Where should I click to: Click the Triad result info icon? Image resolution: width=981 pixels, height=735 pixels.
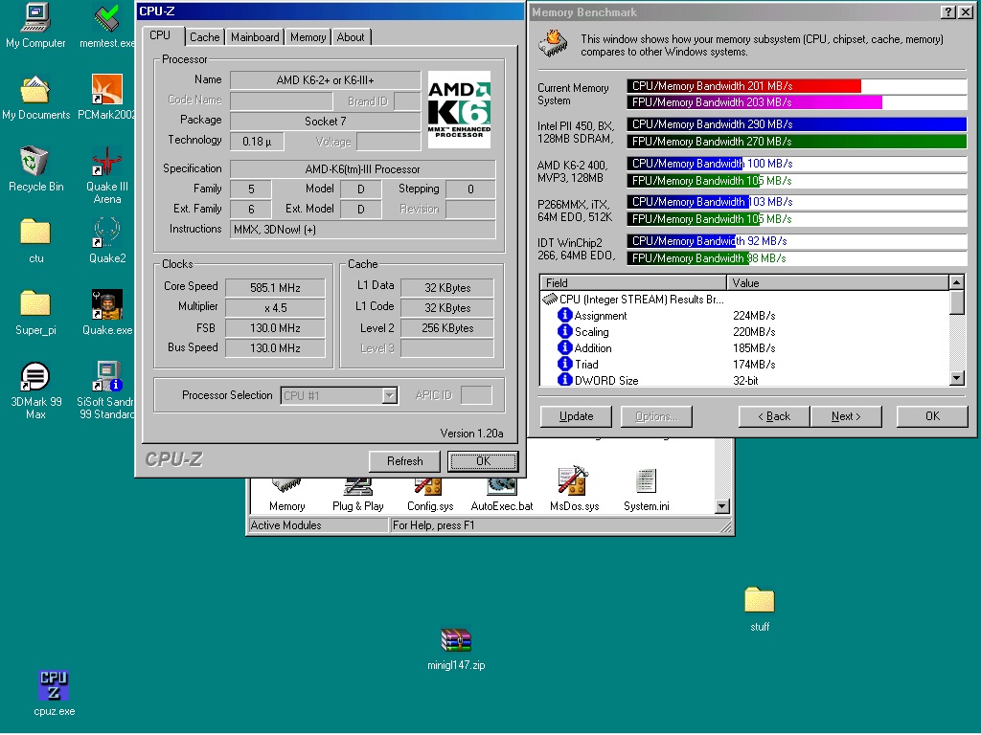565,364
